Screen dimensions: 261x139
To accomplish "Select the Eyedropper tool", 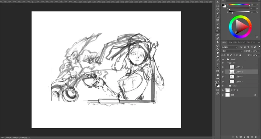I will click(218, 35).
